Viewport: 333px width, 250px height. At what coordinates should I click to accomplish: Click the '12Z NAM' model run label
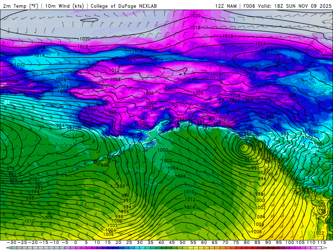point(226,6)
